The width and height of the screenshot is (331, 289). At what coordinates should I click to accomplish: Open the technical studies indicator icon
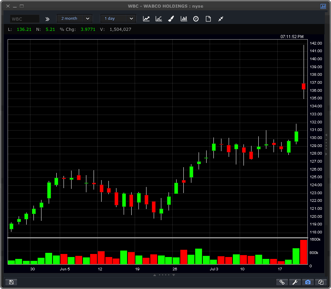[x=159, y=19]
